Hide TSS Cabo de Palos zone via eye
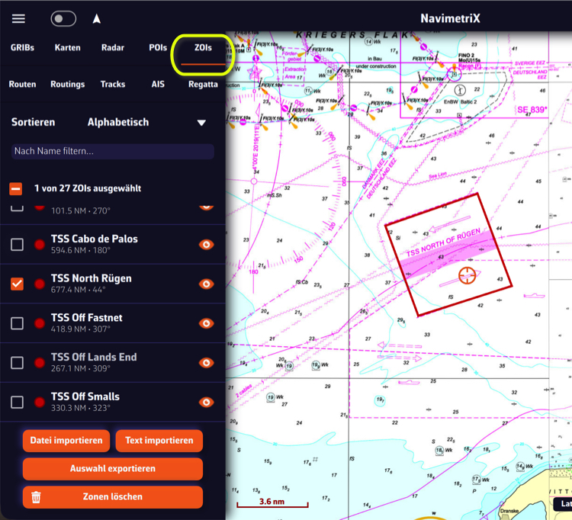Viewport: 572px width, 520px height. 206,244
